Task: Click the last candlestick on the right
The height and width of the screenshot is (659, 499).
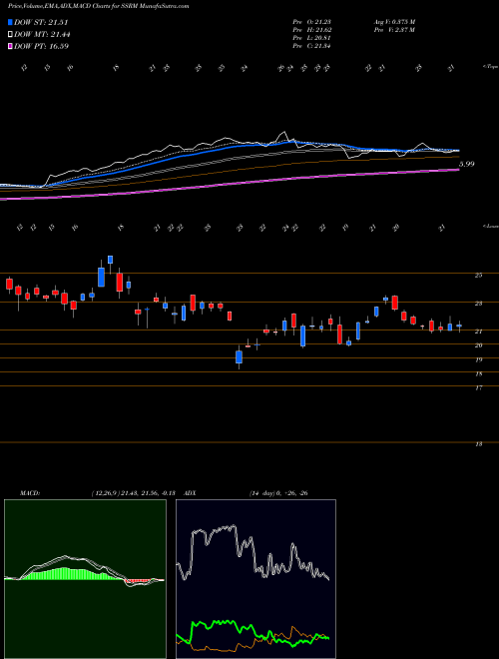Action: point(459,326)
